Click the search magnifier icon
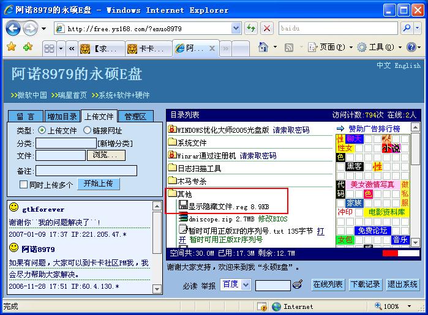 tap(407, 28)
